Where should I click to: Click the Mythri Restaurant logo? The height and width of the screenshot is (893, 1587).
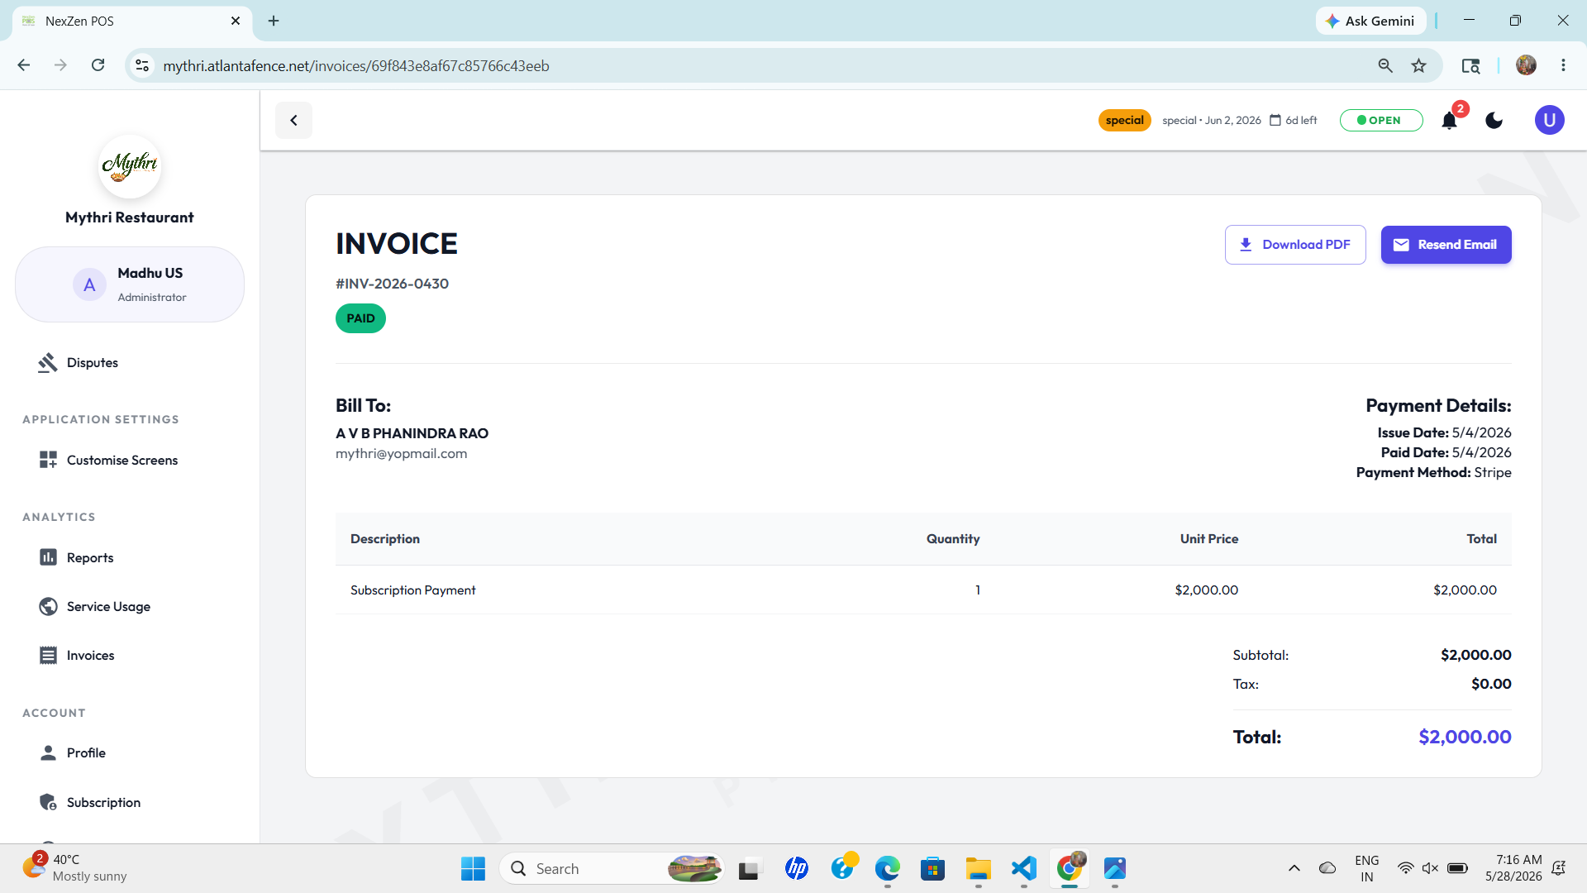(129, 166)
